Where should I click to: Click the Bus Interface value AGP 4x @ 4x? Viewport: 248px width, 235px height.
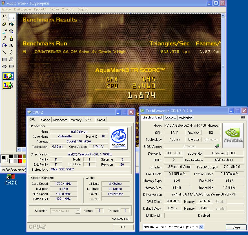point(224,160)
